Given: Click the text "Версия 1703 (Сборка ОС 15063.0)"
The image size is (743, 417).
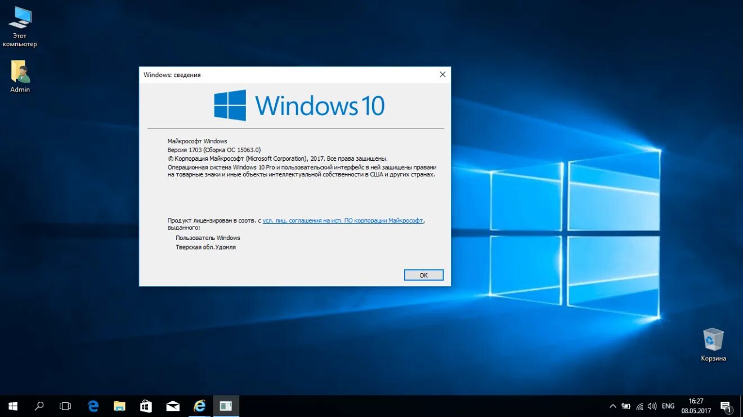Looking at the screenshot, I should [x=214, y=149].
